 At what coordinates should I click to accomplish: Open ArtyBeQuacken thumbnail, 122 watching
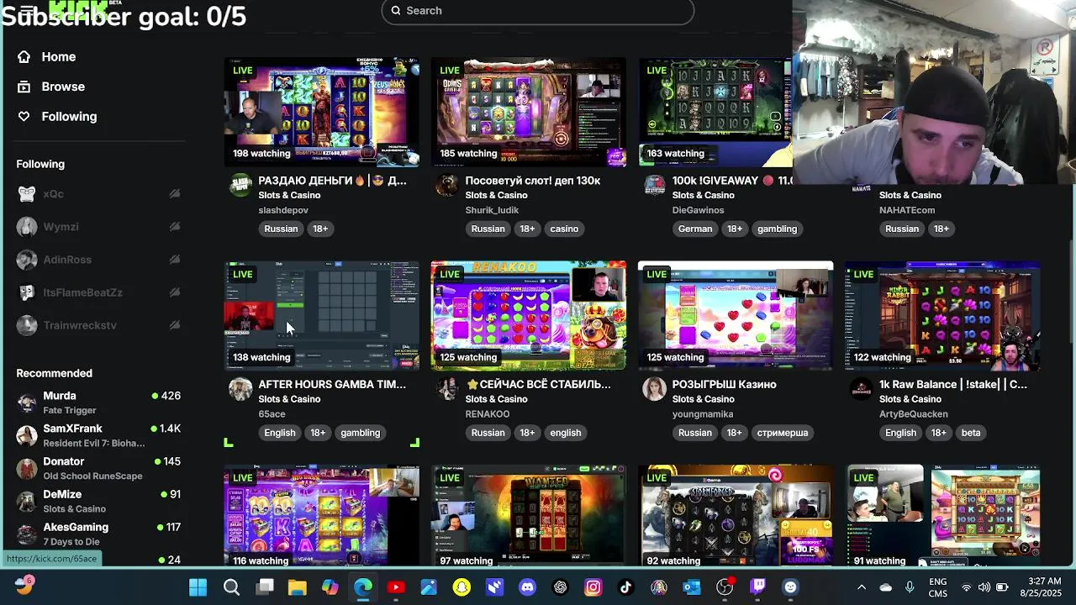click(941, 315)
